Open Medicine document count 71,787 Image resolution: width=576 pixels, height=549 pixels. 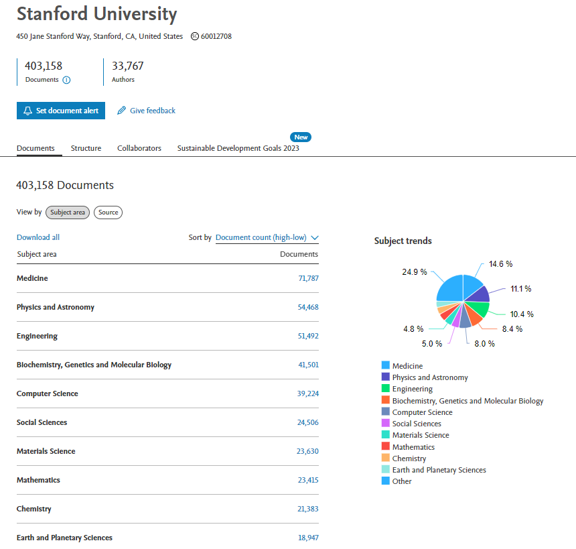(x=308, y=278)
